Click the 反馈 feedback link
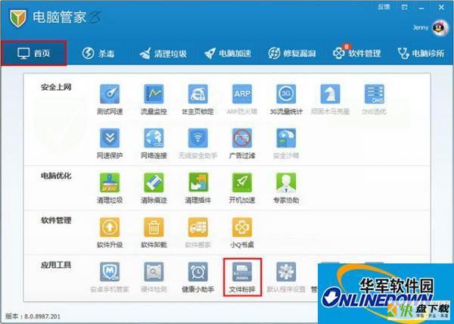This screenshot has height=324, width=454. click(384, 7)
